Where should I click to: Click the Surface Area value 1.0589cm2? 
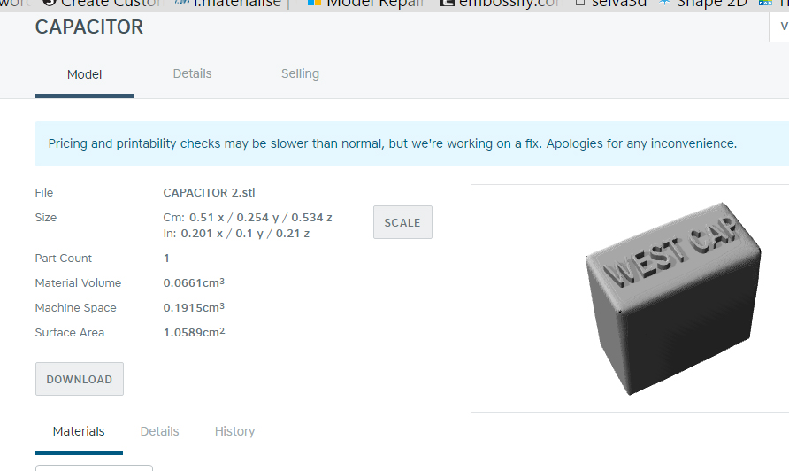tap(194, 332)
